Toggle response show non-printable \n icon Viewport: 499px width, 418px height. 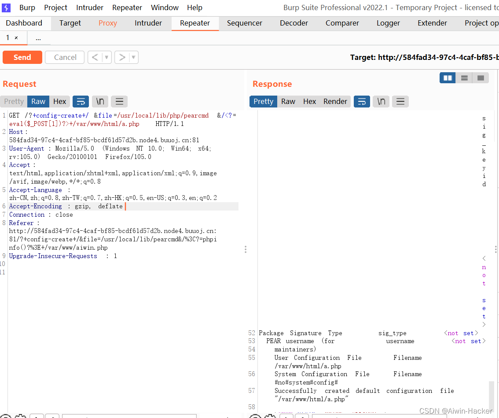pyautogui.click(x=381, y=102)
